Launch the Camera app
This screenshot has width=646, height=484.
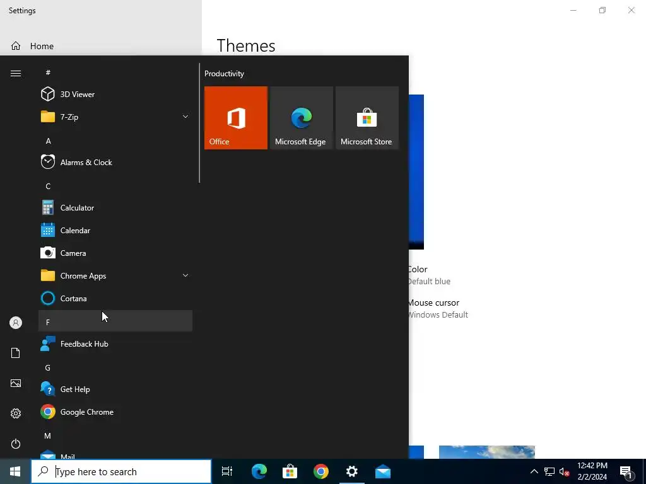pyautogui.click(x=115, y=253)
